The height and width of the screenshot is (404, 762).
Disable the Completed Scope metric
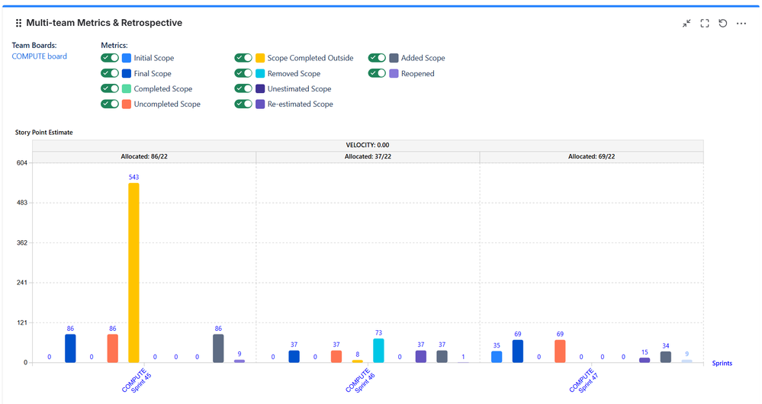tap(110, 88)
